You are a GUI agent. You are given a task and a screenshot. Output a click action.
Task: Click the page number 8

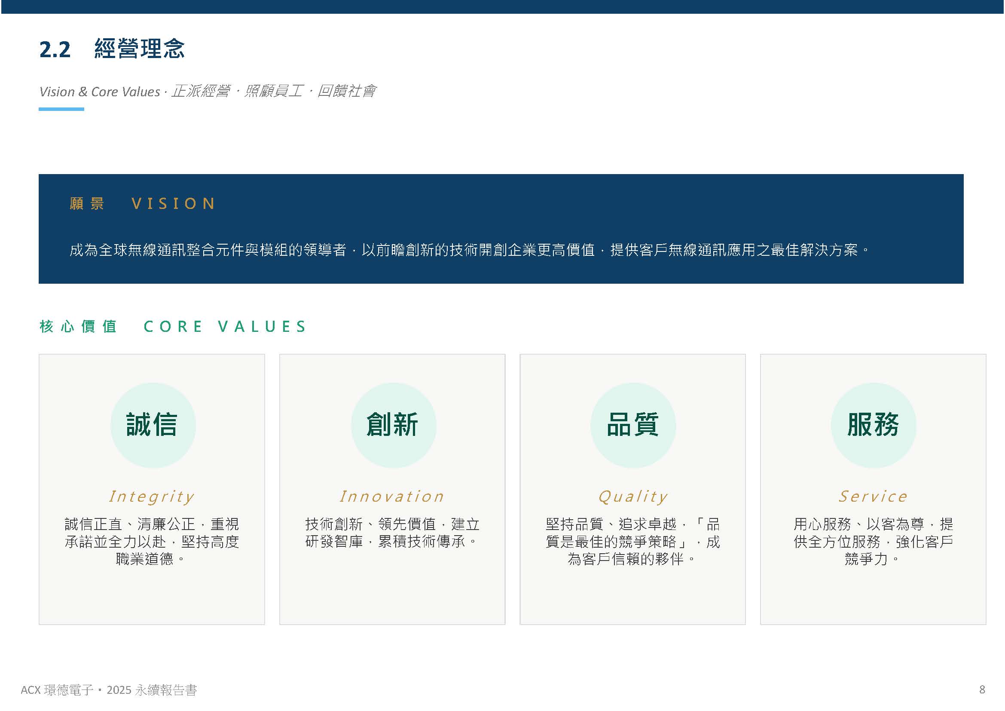click(982, 690)
